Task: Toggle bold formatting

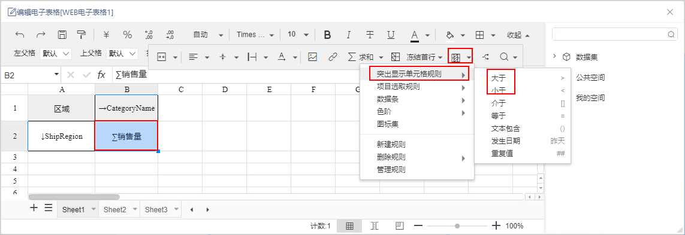Action: pyautogui.click(x=327, y=35)
